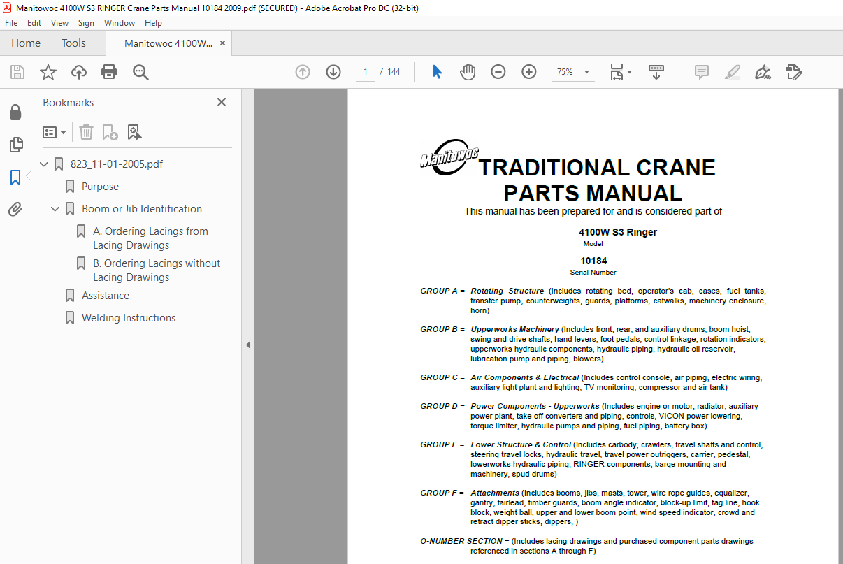
Task: Jump to Welding Instructions bookmark
Action: point(129,318)
